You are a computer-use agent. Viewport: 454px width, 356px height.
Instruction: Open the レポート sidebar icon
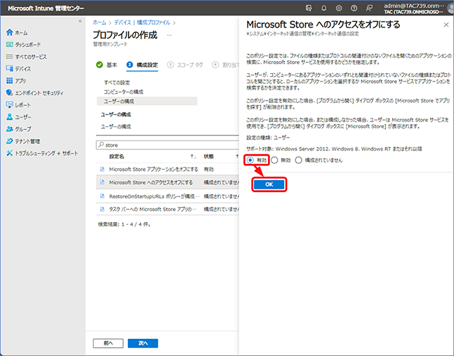tap(10, 105)
